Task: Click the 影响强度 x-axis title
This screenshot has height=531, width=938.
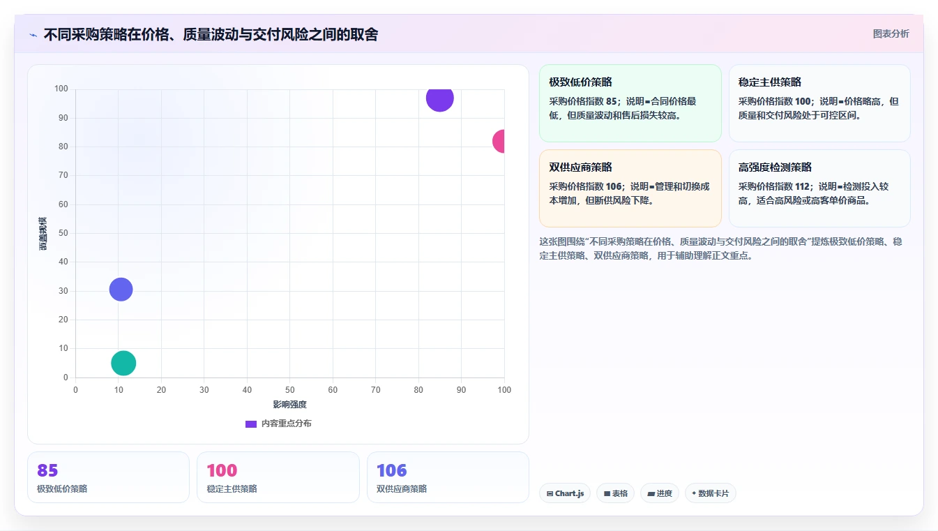Action: click(x=289, y=405)
